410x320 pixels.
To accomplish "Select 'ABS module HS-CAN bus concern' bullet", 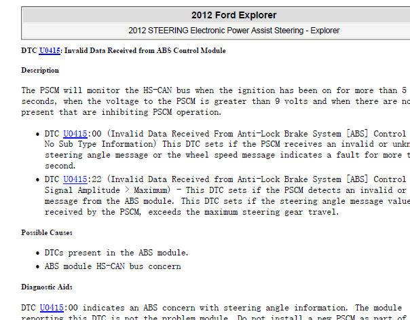I will 113,266.
